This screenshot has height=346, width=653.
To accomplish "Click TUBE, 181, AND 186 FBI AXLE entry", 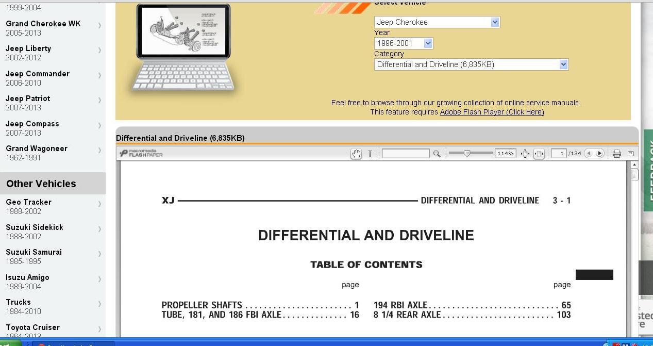I will coord(260,315).
